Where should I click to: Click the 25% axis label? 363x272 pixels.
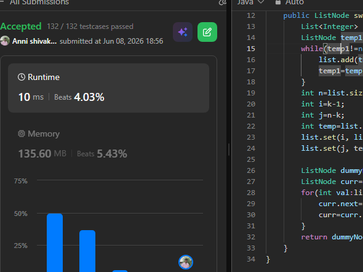[x=20, y=246]
